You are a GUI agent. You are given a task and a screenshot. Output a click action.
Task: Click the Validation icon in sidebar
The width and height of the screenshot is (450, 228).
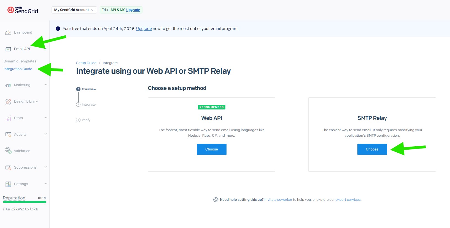click(x=8, y=150)
